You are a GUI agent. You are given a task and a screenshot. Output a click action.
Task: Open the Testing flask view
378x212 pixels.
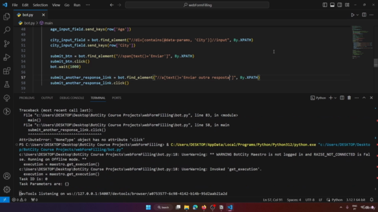coord(6,84)
